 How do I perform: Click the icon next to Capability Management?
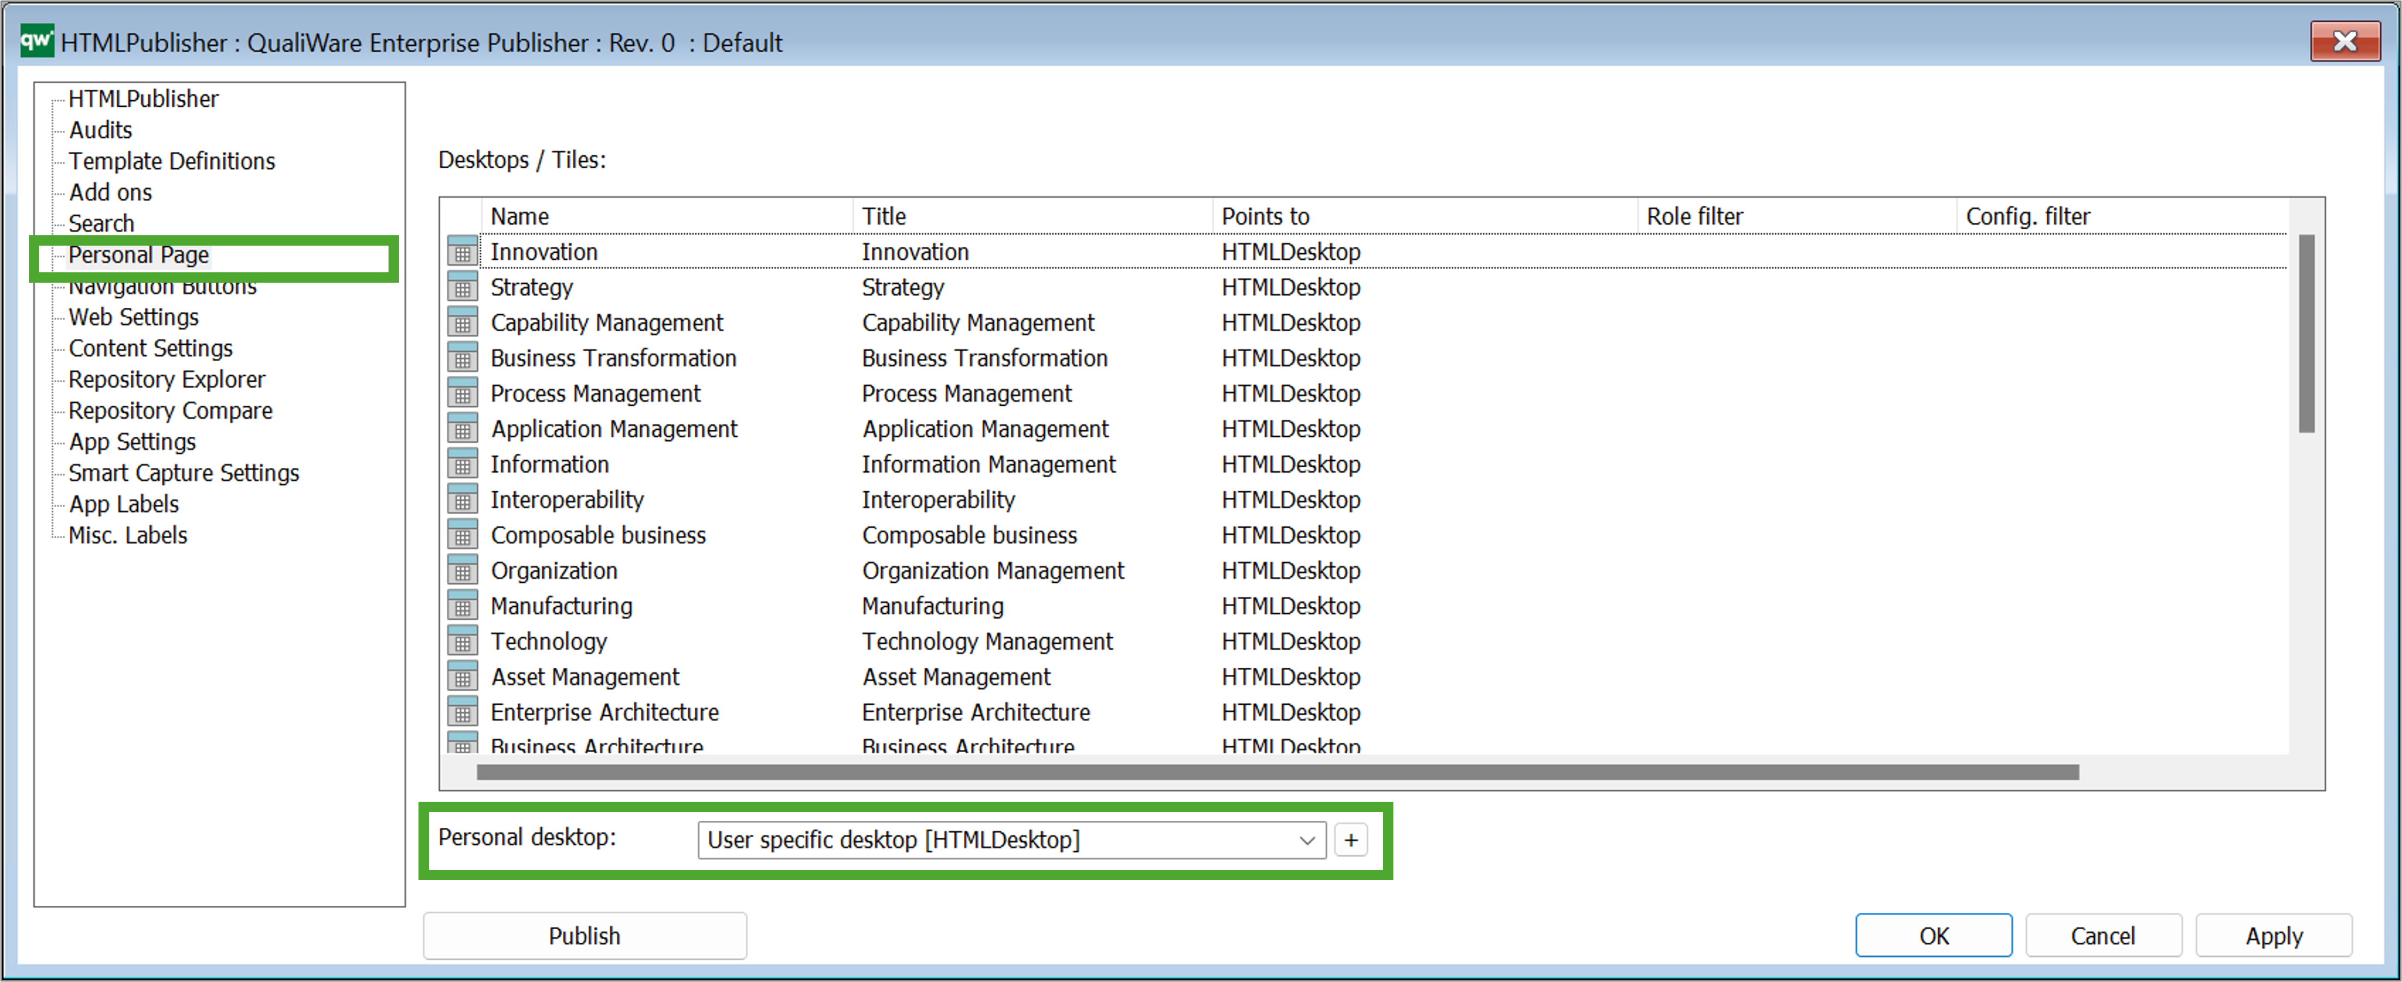pyautogui.click(x=463, y=322)
